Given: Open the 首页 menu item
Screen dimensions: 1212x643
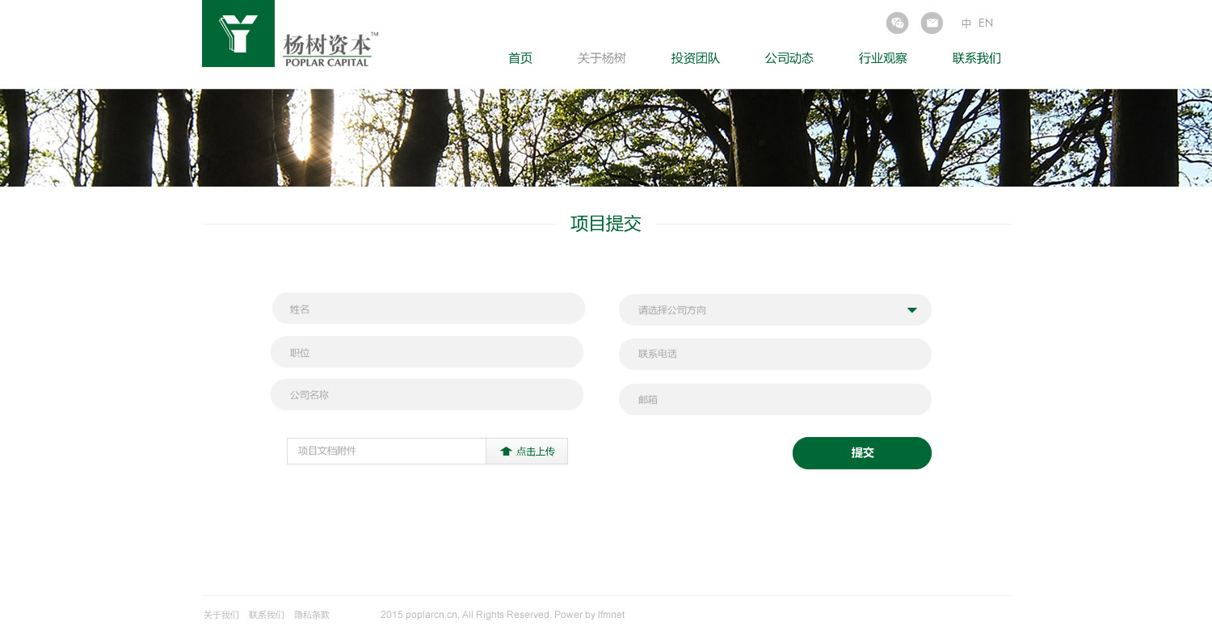Looking at the screenshot, I should [x=520, y=58].
